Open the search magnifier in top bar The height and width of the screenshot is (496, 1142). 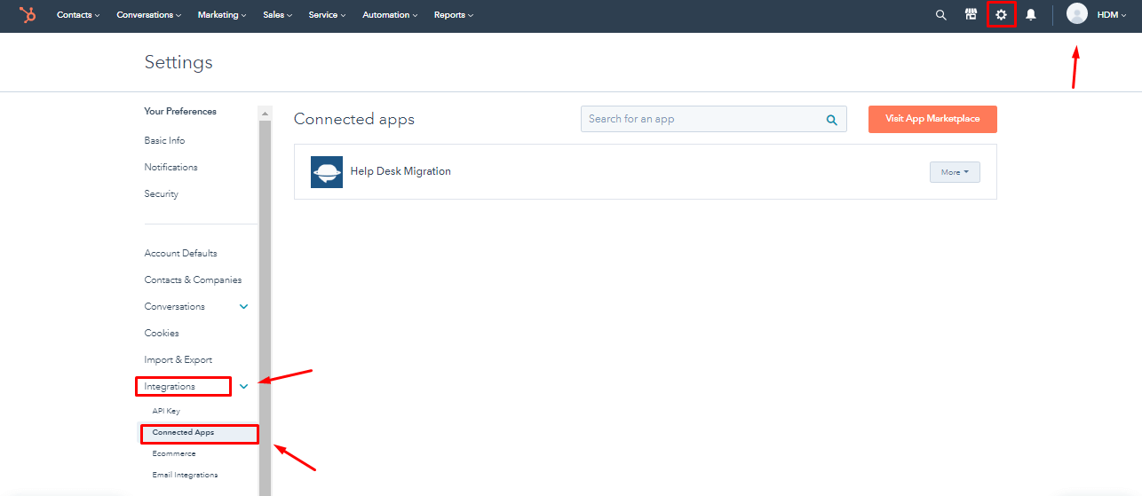(940, 15)
